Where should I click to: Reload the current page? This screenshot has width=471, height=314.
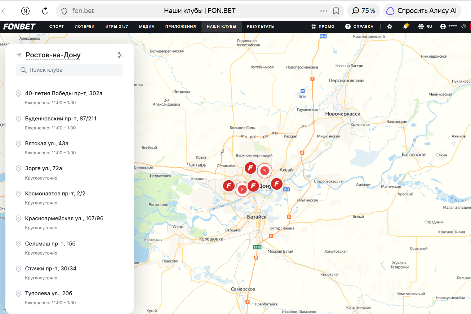pos(45,11)
